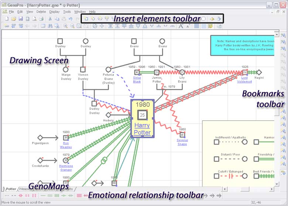Follow the Sirius Black hyperlink
The image size is (288, 206).
point(137,80)
